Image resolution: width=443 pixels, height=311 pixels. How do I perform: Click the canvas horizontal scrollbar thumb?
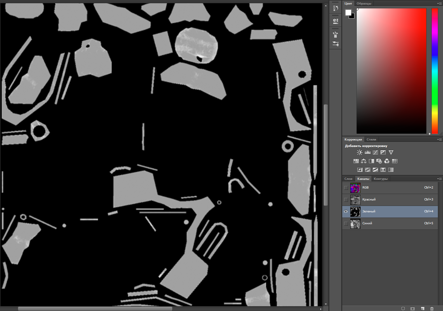(x=95, y=309)
